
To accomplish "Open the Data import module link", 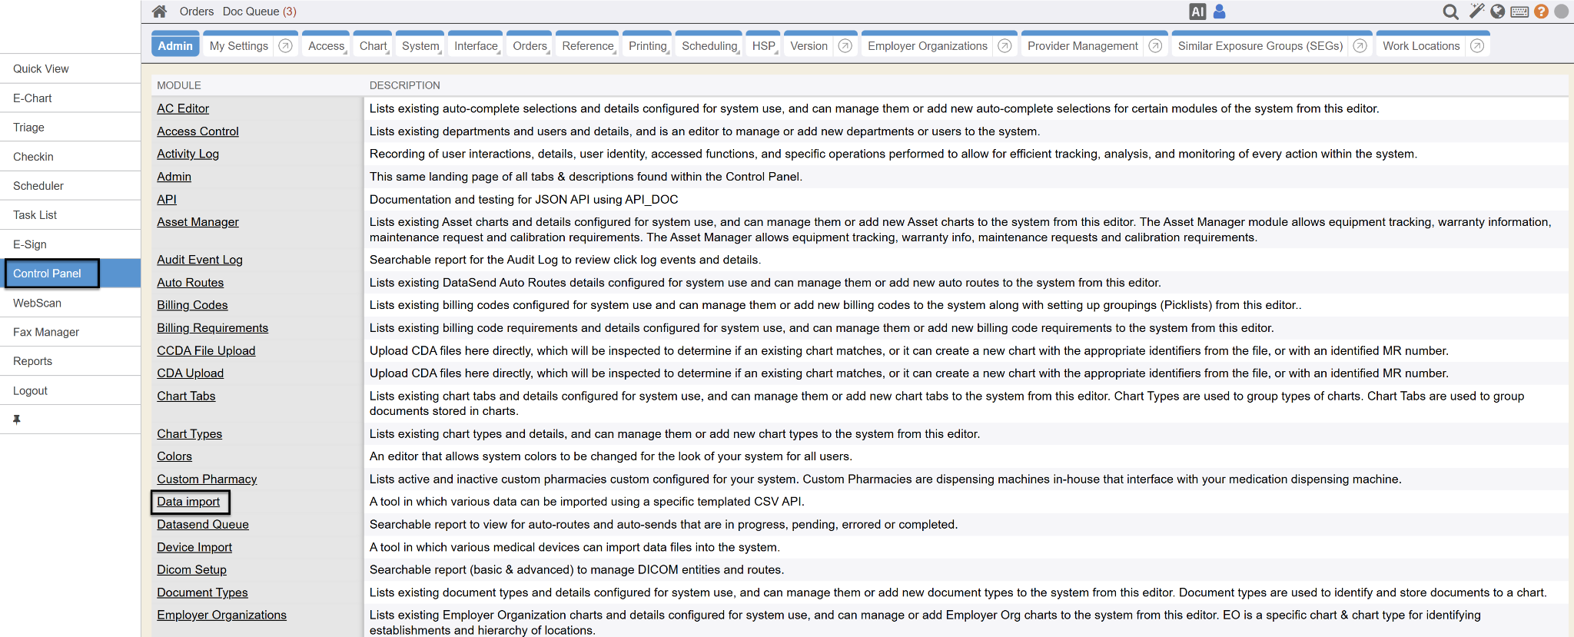I will point(188,502).
